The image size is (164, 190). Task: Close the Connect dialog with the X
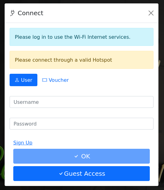click(151, 13)
